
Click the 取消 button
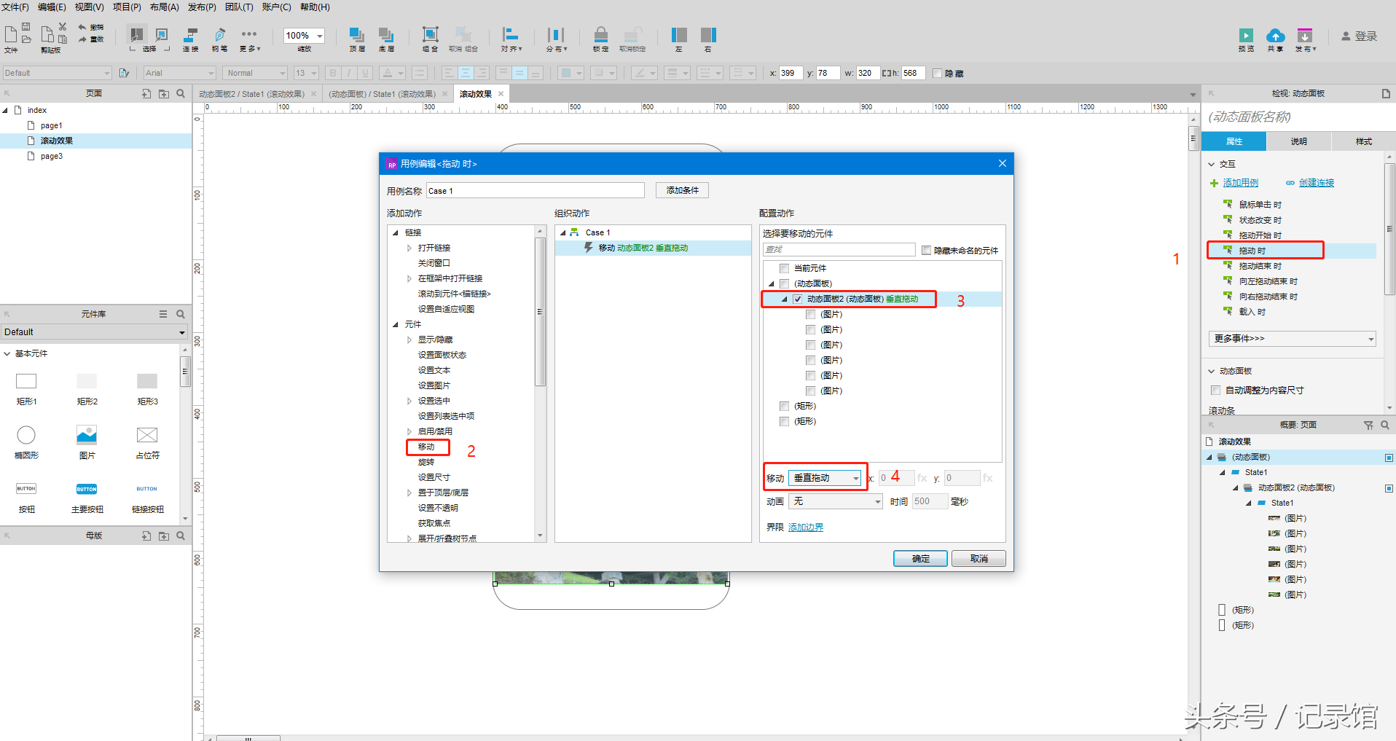click(979, 559)
